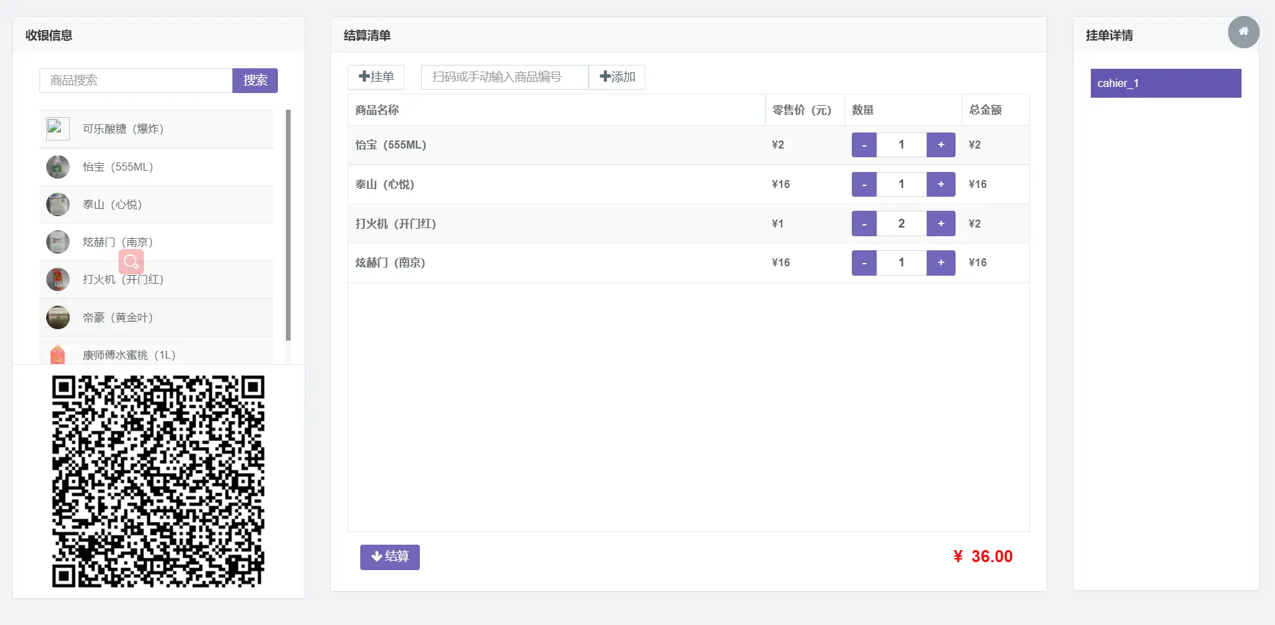Select 帝豪 (黄金叶) from product list
Viewport: 1275px width, 625px height.
pyautogui.click(x=157, y=317)
